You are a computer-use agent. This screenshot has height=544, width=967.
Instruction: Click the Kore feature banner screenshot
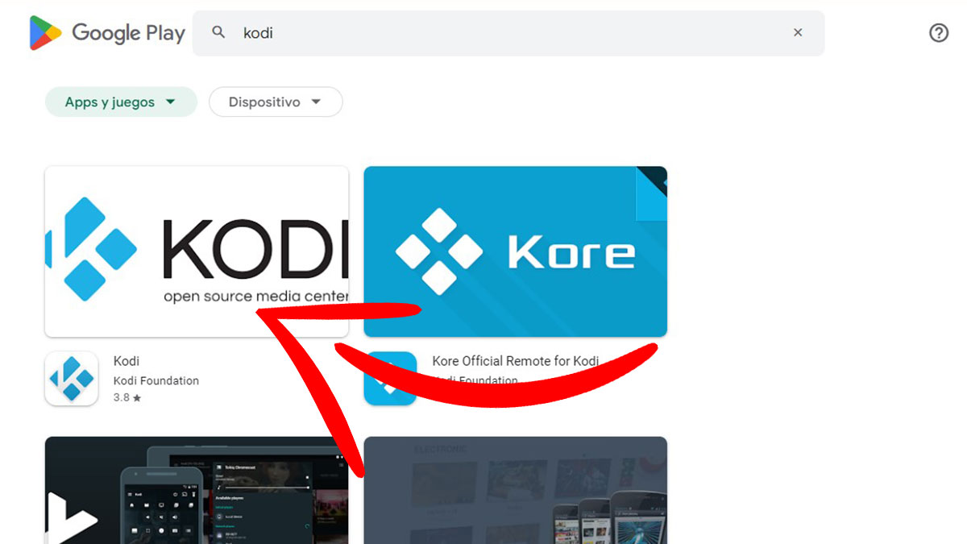(x=516, y=250)
